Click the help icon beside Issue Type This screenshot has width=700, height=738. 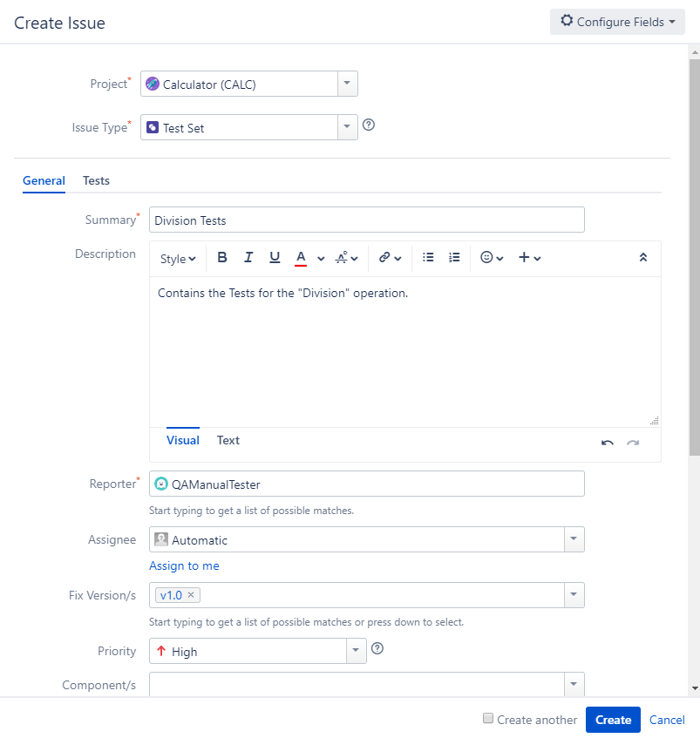tap(369, 125)
